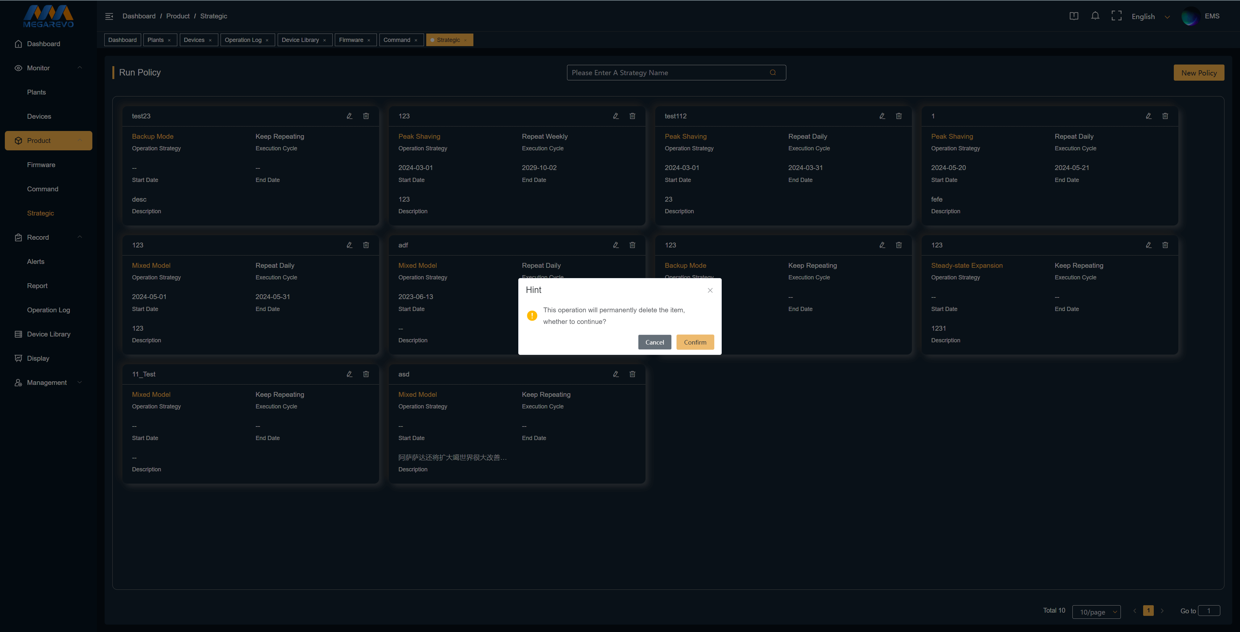Click the Go to page input
Viewport: 1240px width, 632px height.
1209,610
